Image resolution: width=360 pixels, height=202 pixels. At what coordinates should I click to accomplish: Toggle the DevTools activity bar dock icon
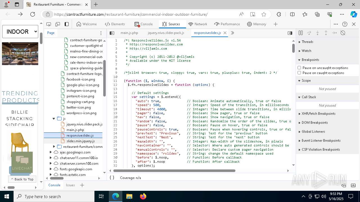(67, 24)
